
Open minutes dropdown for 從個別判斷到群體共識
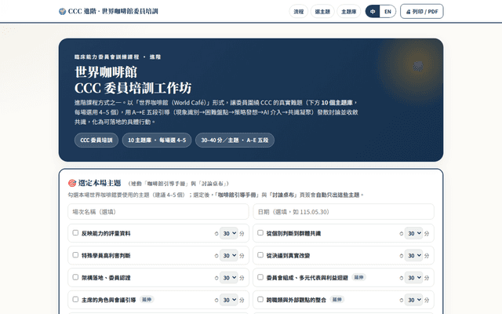[413, 233]
